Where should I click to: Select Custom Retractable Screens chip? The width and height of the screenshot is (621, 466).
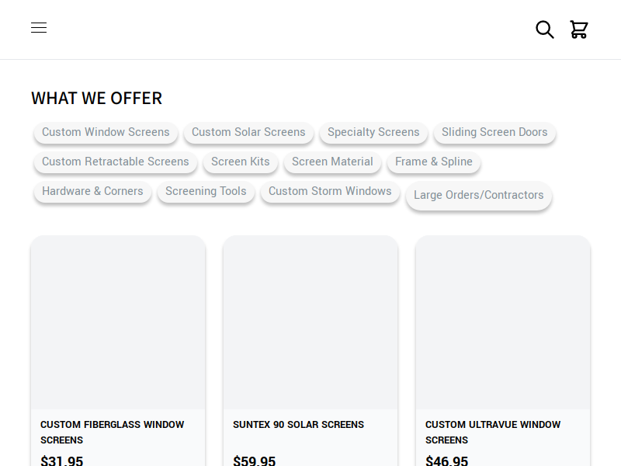click(116, 162)
